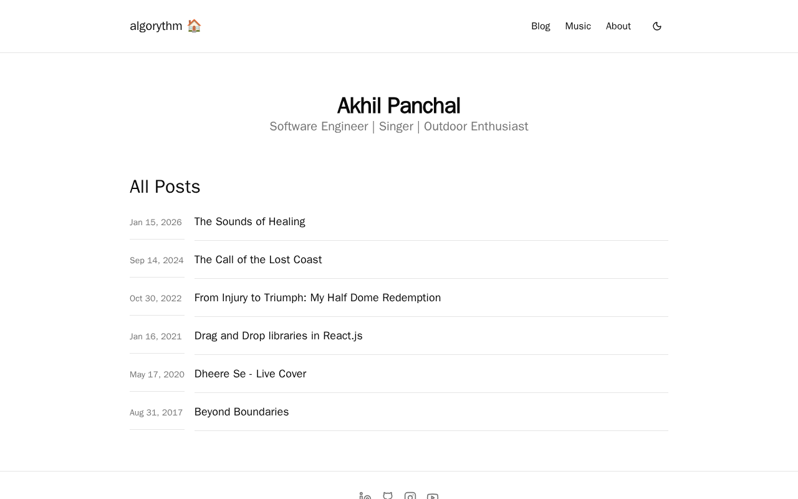Click the algorythm site title
Image resolution: width=798 pixels, height=499 pixels.
156,26
